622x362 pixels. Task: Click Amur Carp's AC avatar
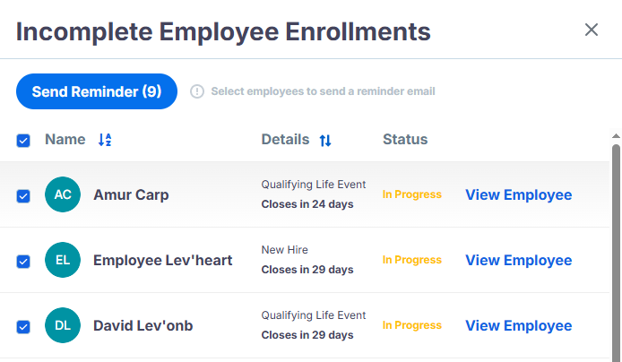[63, 194]
